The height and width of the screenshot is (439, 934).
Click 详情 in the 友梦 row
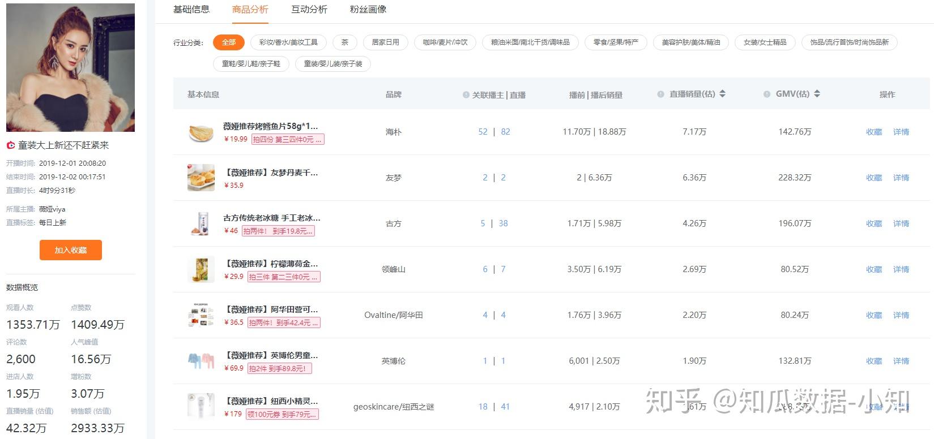pyautogui.click(x=901, y=178)
